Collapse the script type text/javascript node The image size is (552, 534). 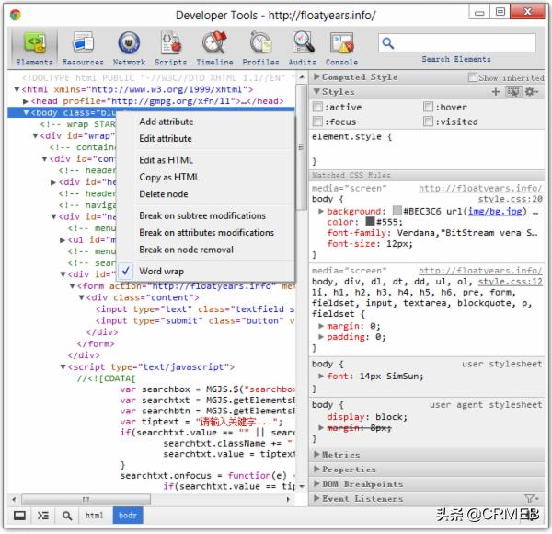(63, 367)
